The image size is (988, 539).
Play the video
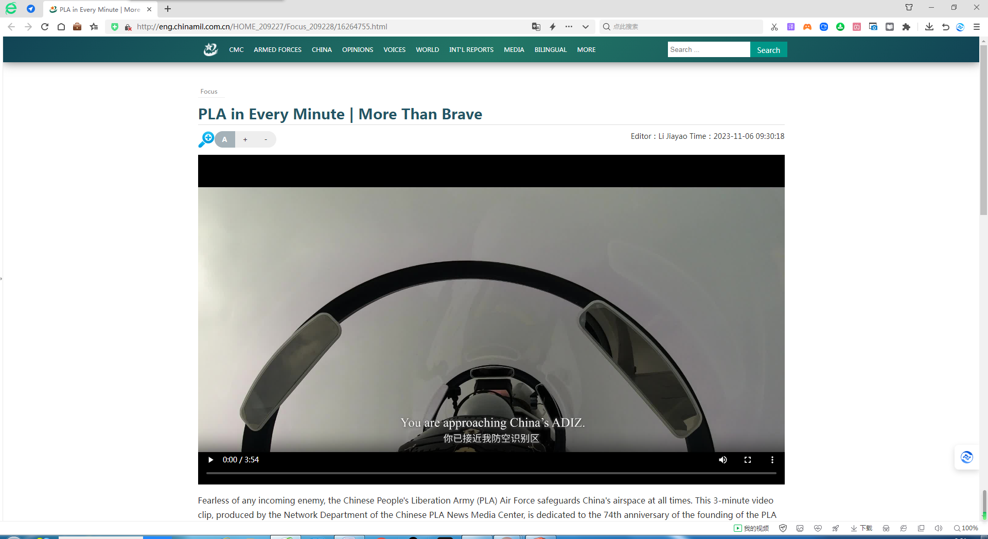pos(210,460)
